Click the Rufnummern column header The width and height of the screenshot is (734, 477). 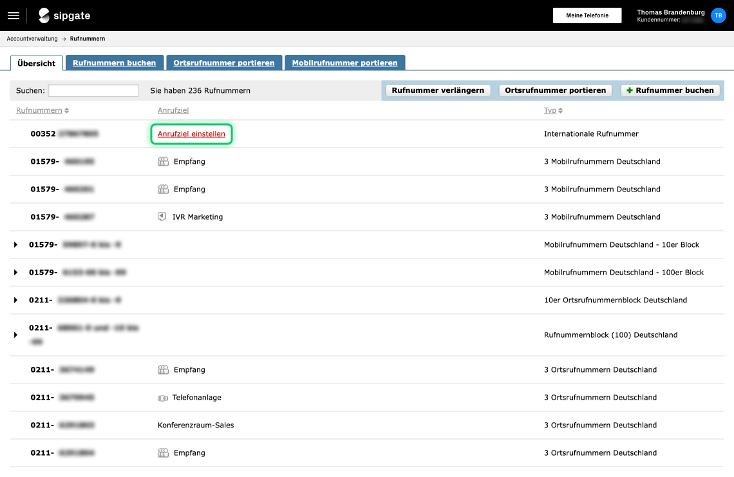(39, 111)
